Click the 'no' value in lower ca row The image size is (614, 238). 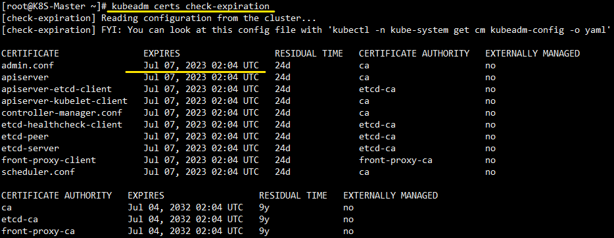[x=348, y=208]
